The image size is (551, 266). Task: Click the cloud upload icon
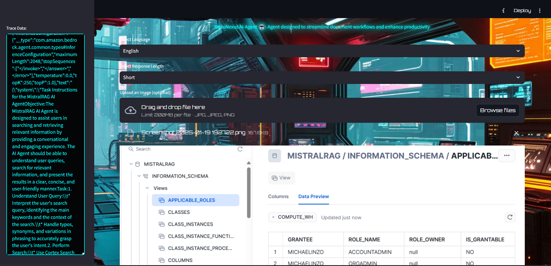pyautogui.click(x=131, y=110)
